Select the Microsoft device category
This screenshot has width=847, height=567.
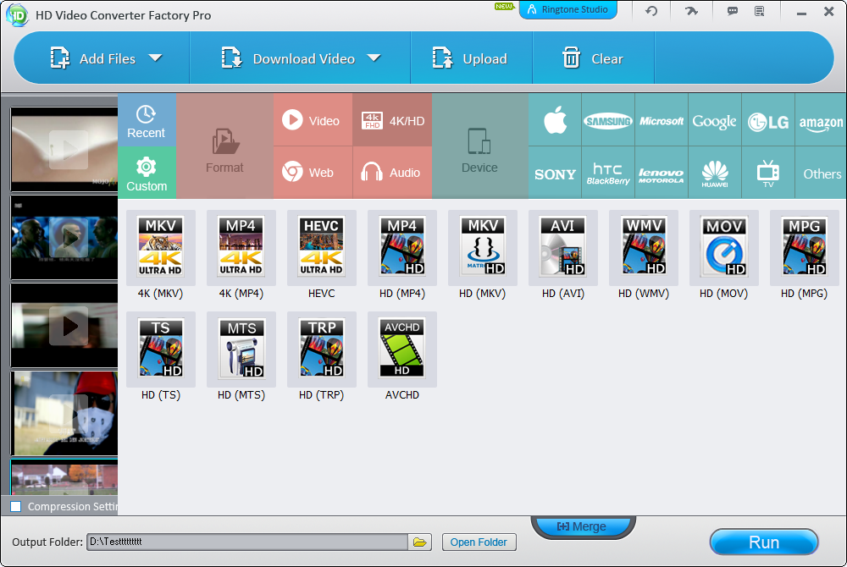[x=662, y=120]
